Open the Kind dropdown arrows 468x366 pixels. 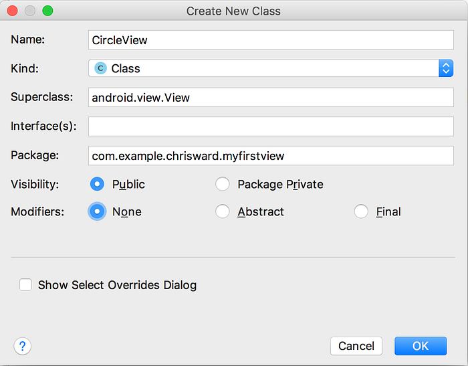[x=446, y=68]
